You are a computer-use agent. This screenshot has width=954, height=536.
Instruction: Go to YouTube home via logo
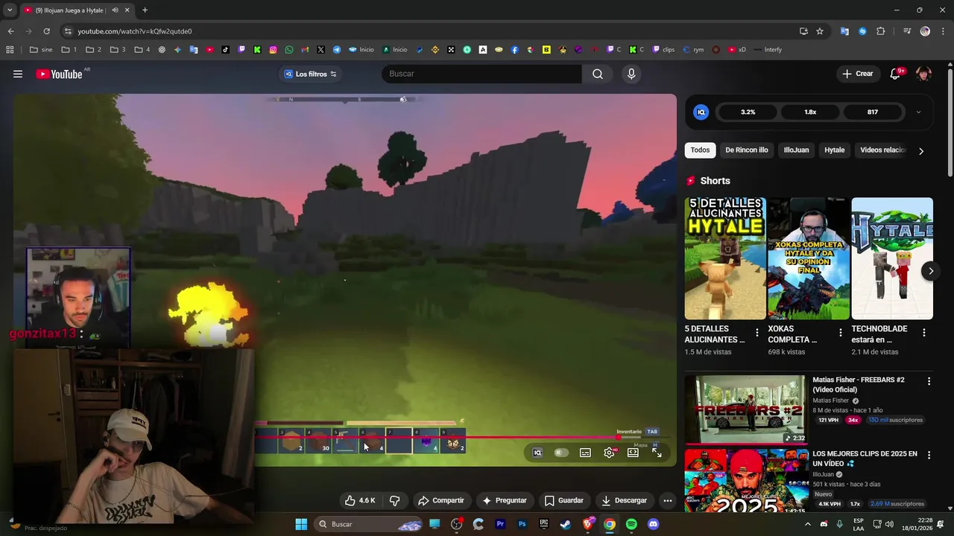tap(60, 74)
